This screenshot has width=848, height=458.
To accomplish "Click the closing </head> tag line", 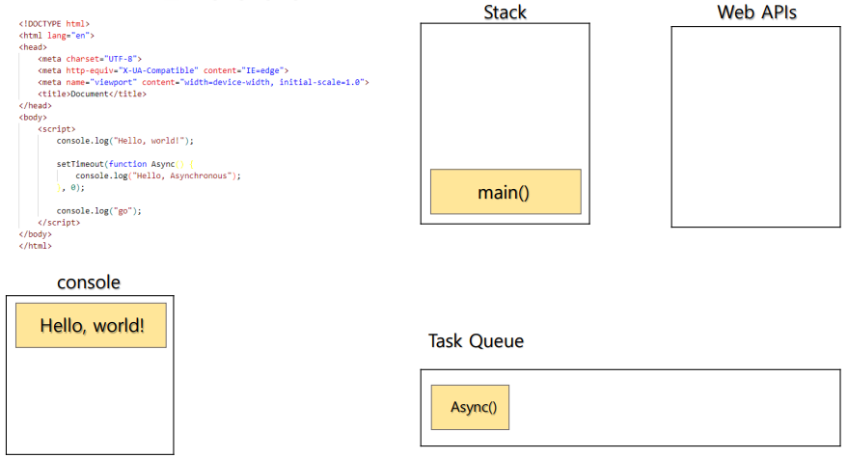I will pos(35,105).
